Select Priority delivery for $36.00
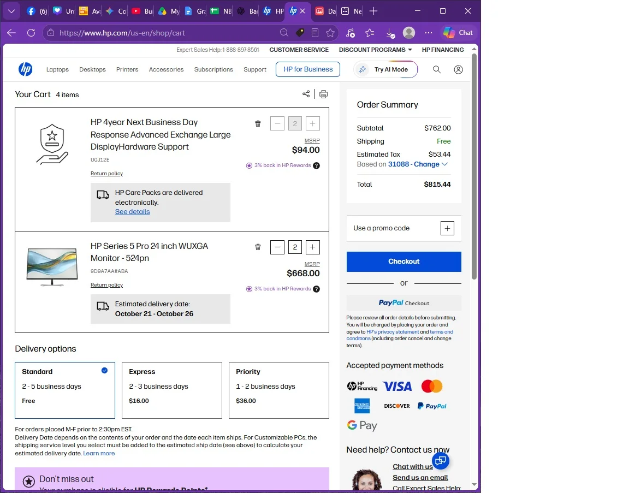Viewport: 629px width, 493px height. [279, 390]
